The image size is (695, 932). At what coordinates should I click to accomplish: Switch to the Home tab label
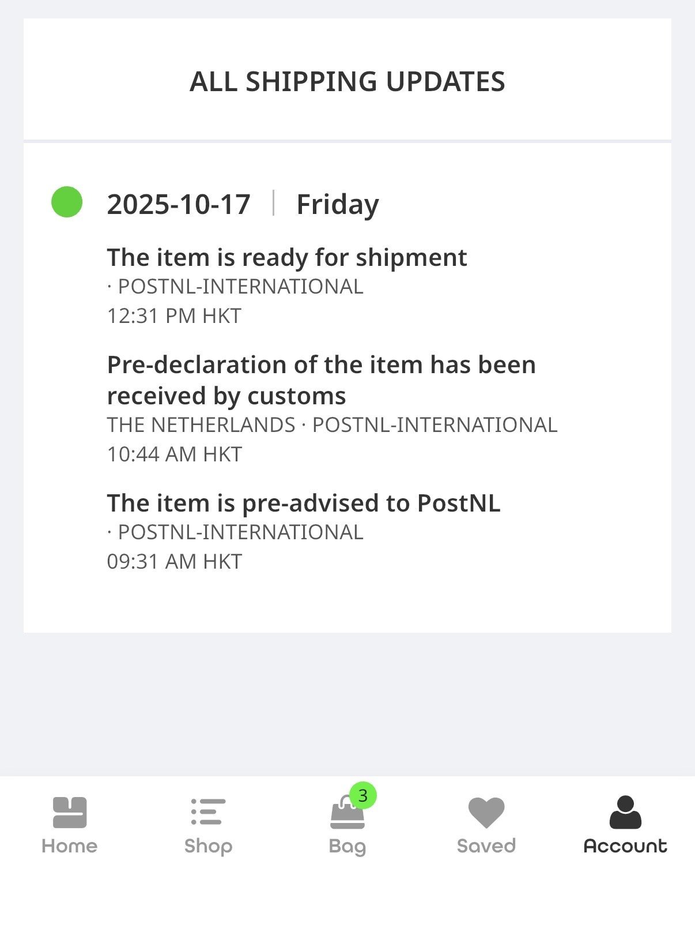(70, 846)
